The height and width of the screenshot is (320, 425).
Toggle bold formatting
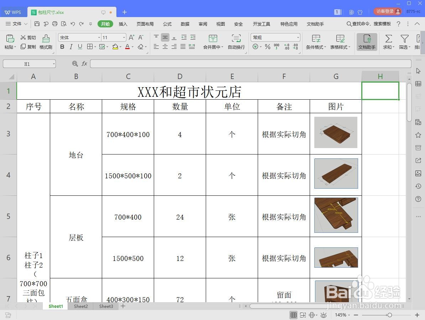62,47
